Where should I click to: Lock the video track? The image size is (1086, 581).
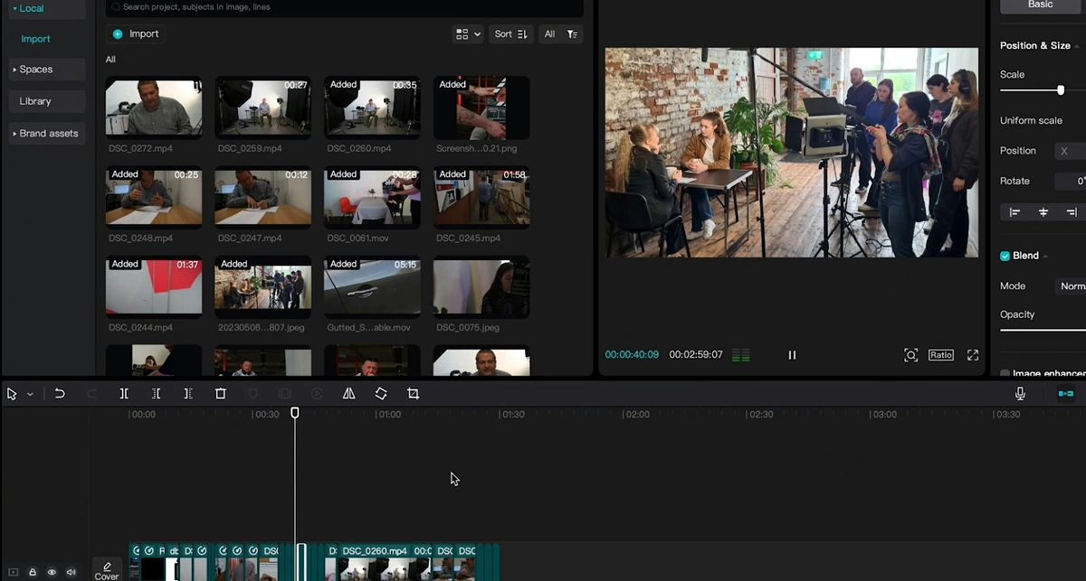tap(32, 571)
